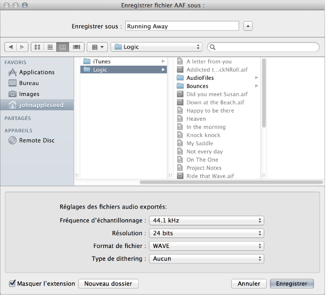The height and width of the screenshot is (295, 326).
Task: Select the Logic folder row
Action: coord(124,70)
